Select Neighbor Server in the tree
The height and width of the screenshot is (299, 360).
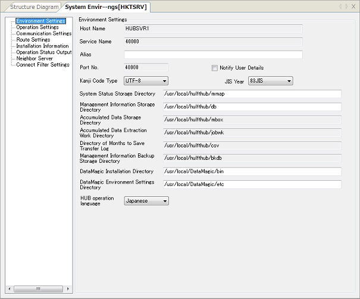coord(35,59)
